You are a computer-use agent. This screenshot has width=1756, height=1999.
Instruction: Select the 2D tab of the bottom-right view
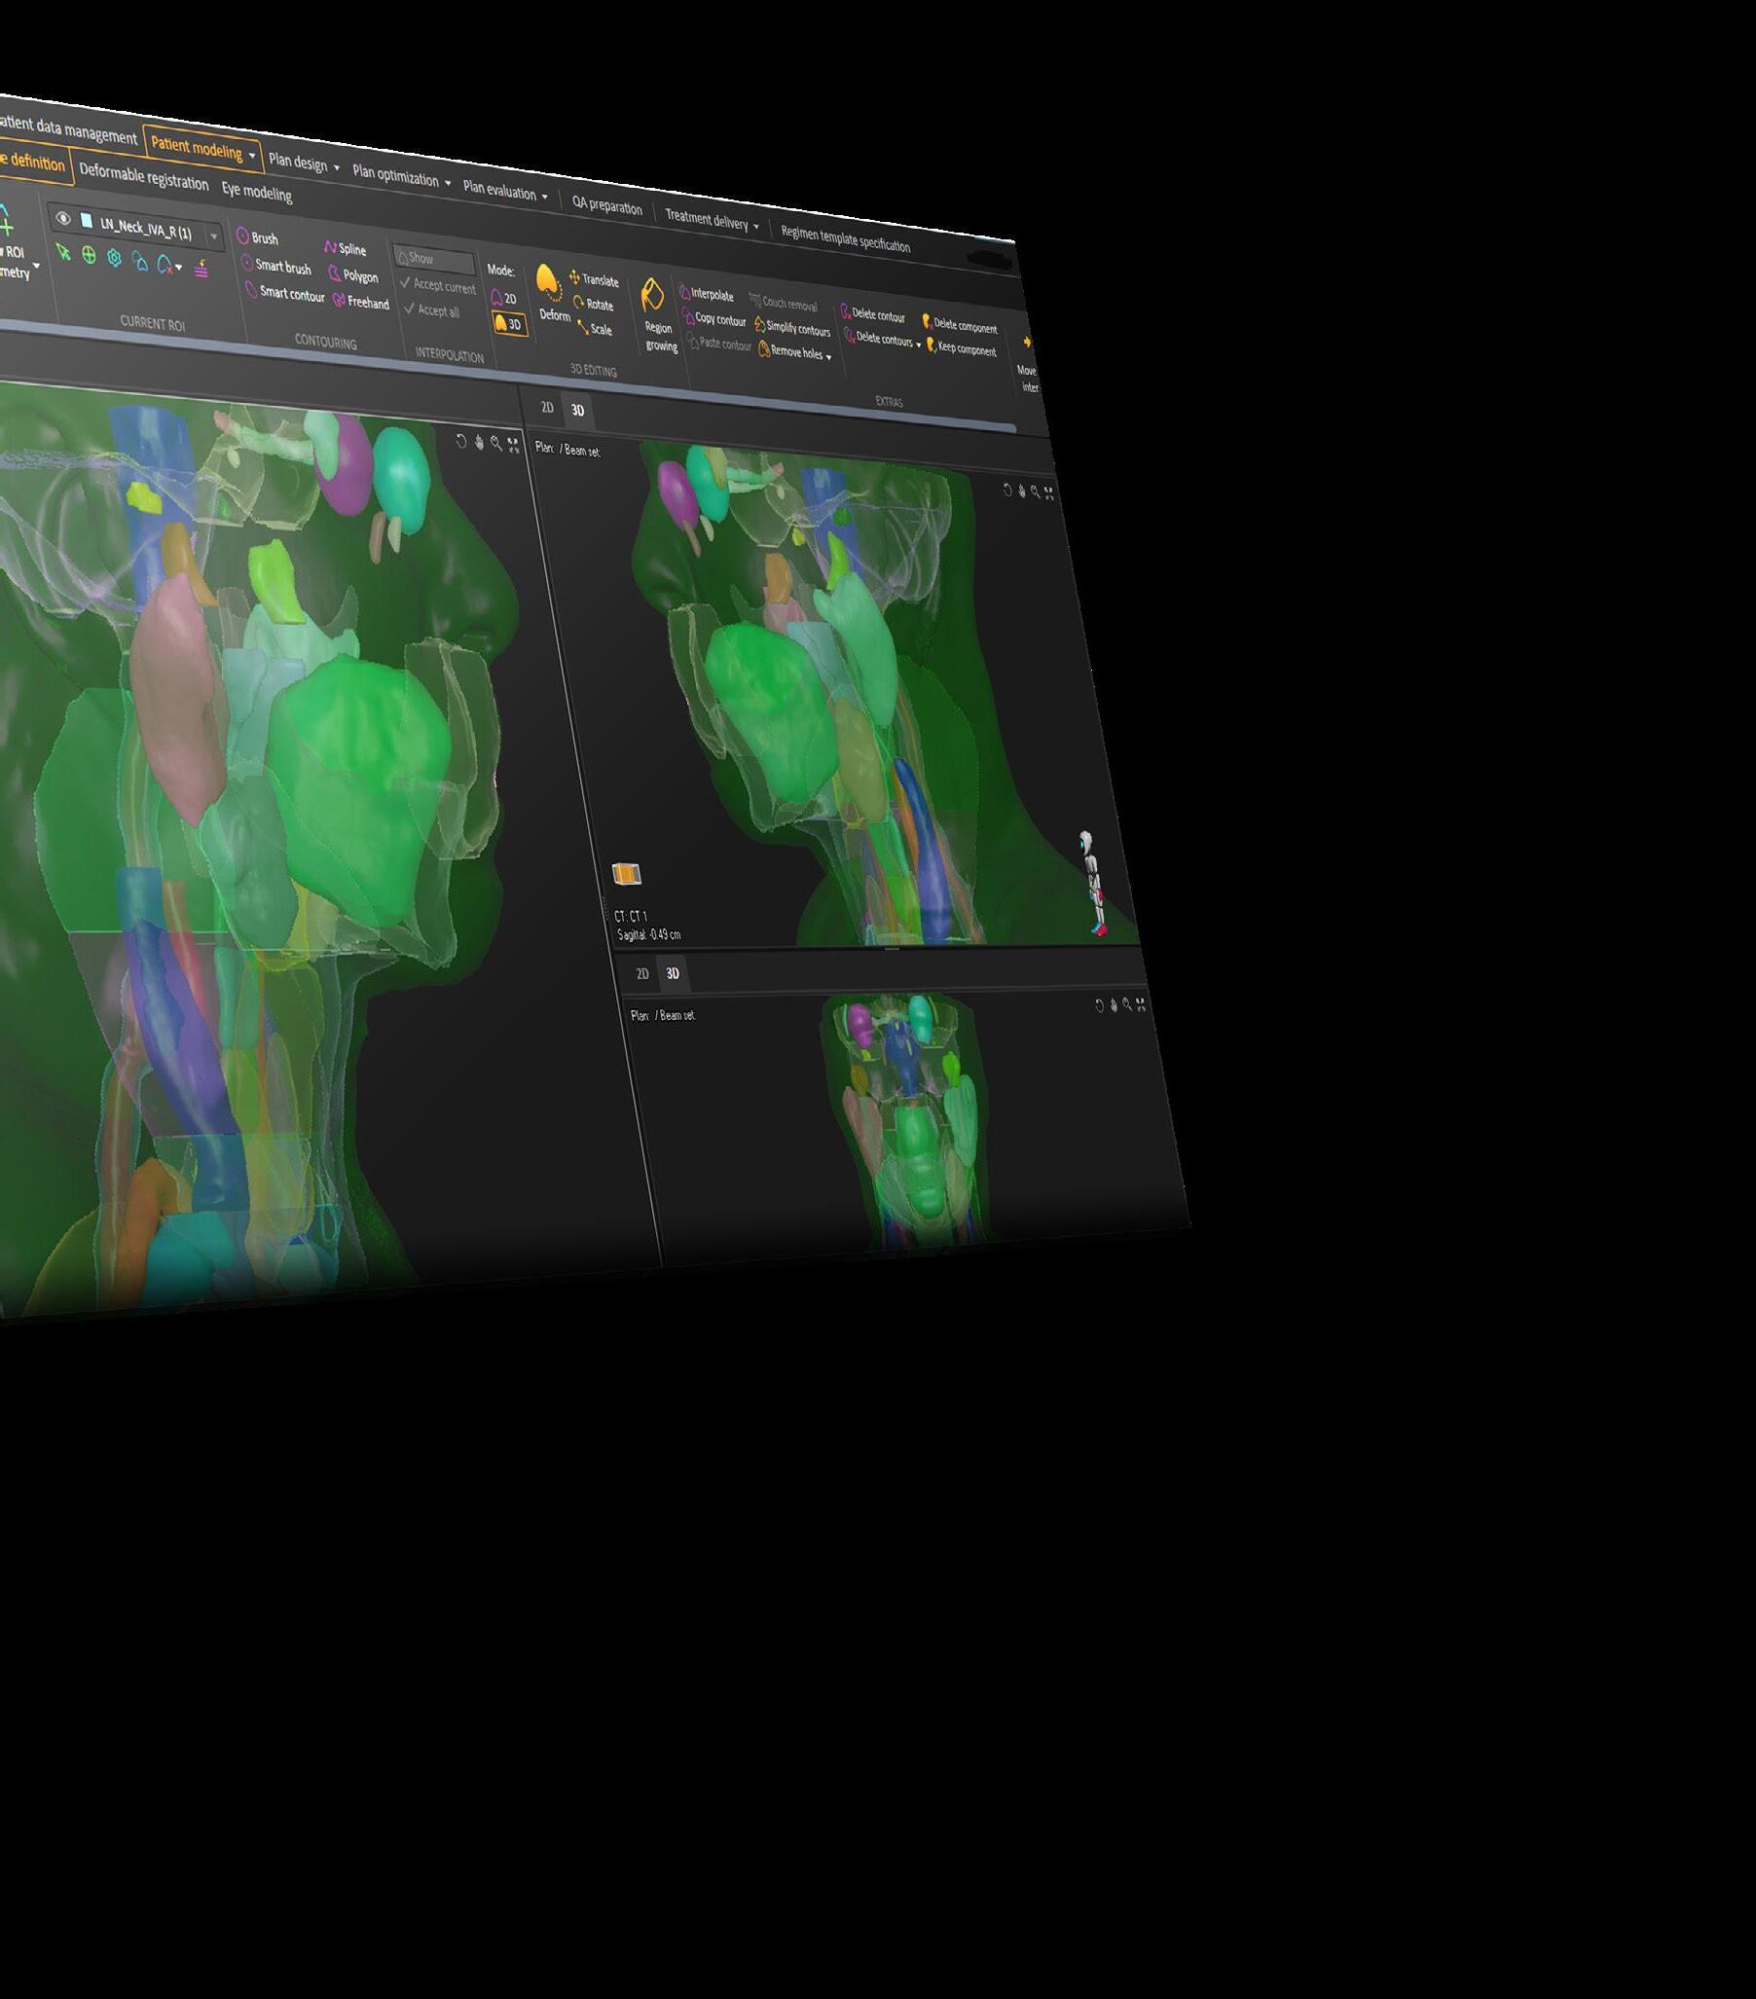642,973
